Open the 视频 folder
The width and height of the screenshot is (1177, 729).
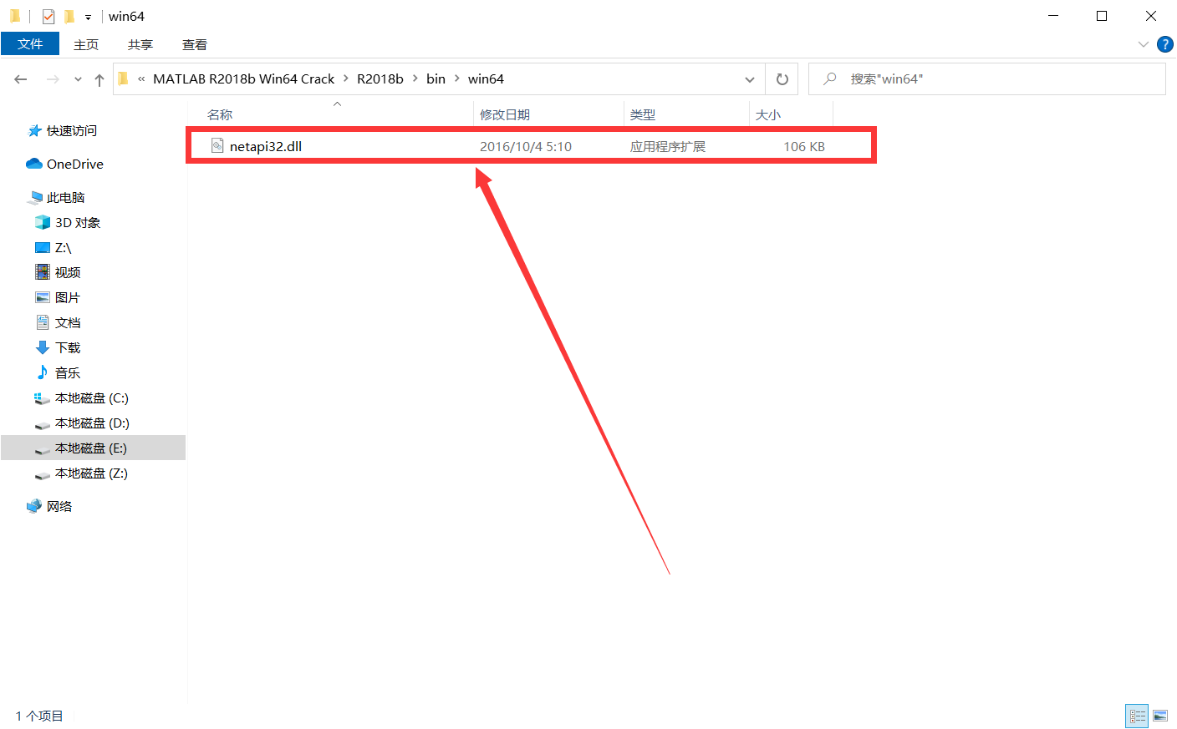[x=68, y=273]
